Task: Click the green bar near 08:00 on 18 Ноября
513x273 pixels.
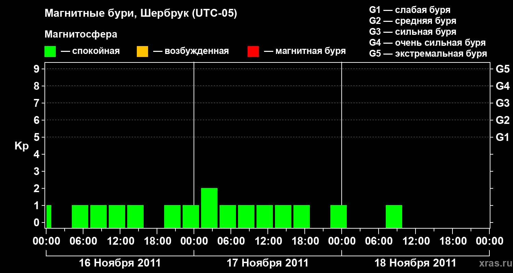Action: pyautogui.click(x=394, y=216)
